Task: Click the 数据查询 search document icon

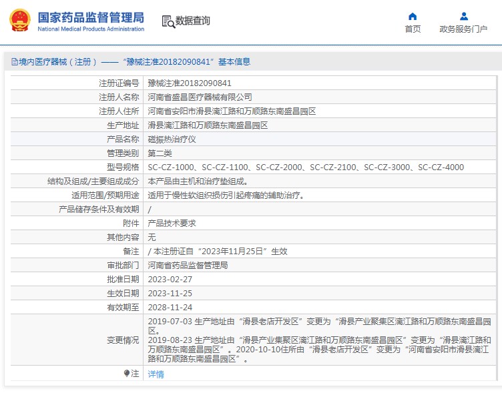Action: click(x=168, y=21)
